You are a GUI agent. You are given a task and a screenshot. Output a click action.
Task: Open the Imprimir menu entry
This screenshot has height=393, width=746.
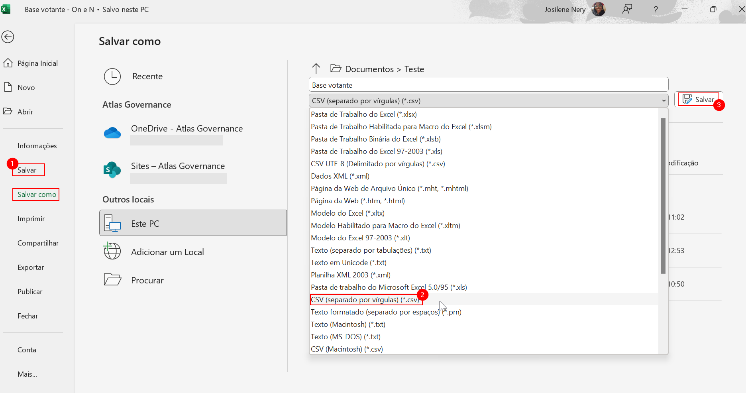(x=31, y=218)
